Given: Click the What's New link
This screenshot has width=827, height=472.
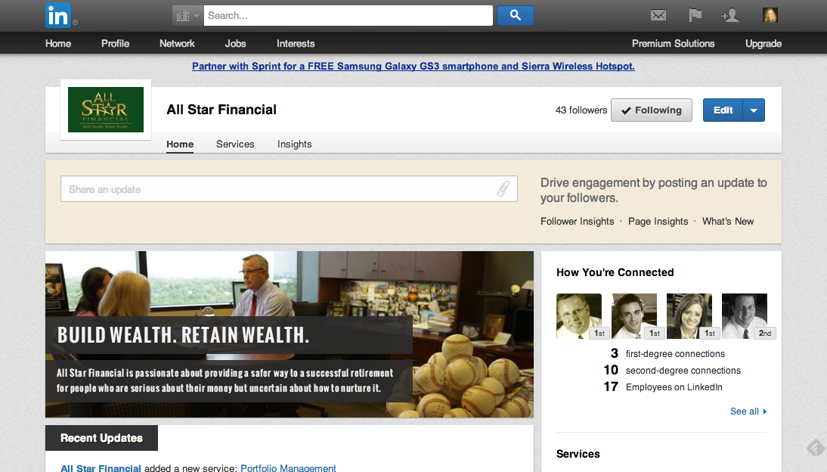Looking at the screenshot, I should 728,221.
